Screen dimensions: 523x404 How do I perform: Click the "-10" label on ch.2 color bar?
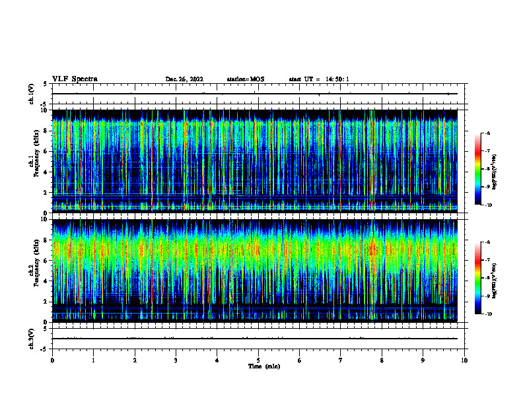tap(489, 314)
